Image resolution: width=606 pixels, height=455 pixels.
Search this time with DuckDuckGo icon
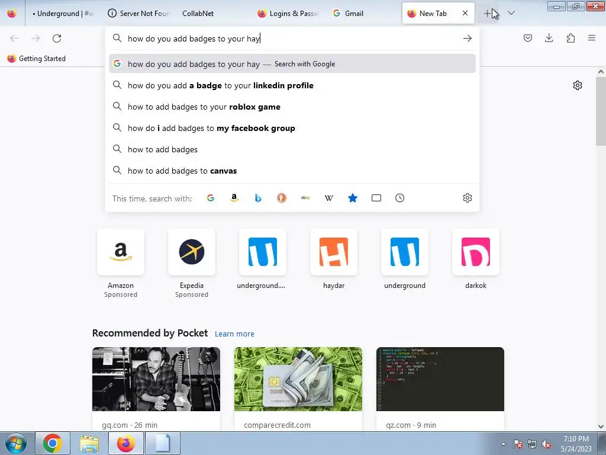(x=282, y=198)
